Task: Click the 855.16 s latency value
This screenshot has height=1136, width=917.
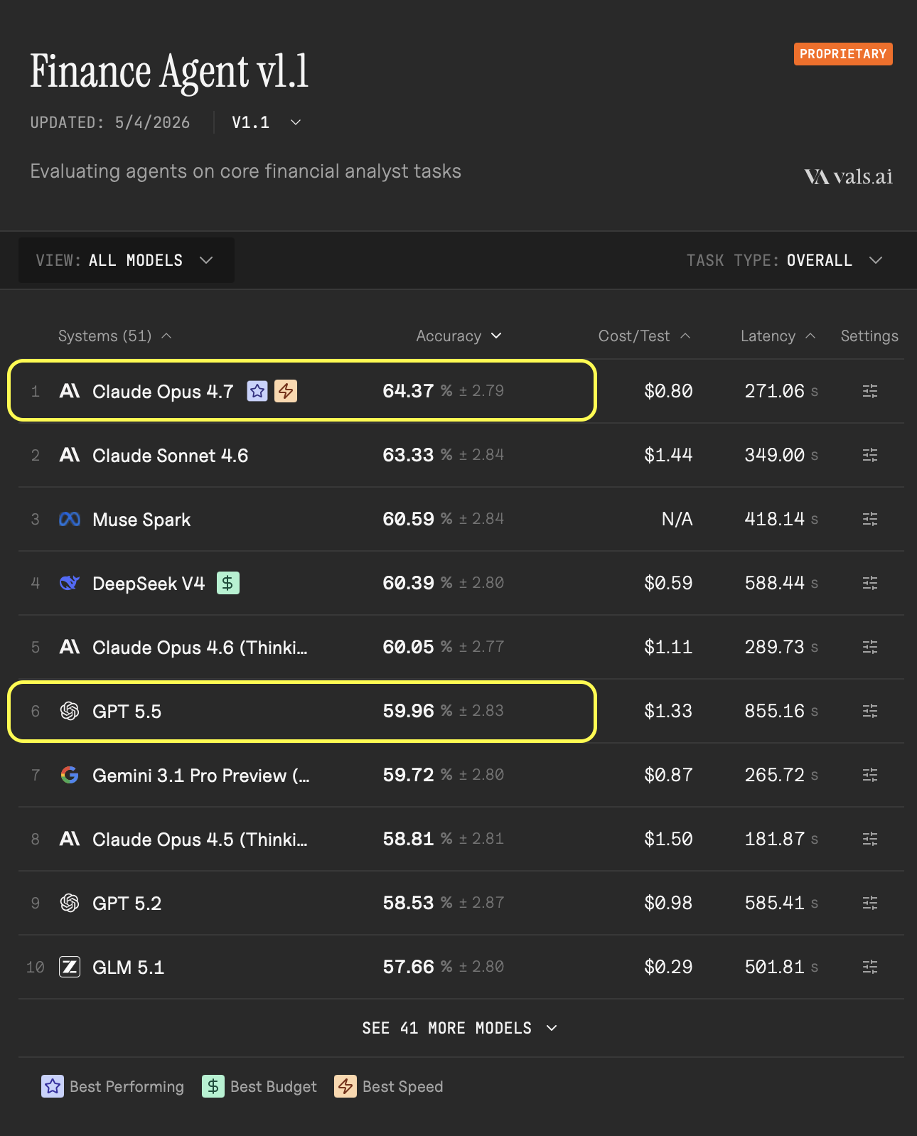Action: 781,711
